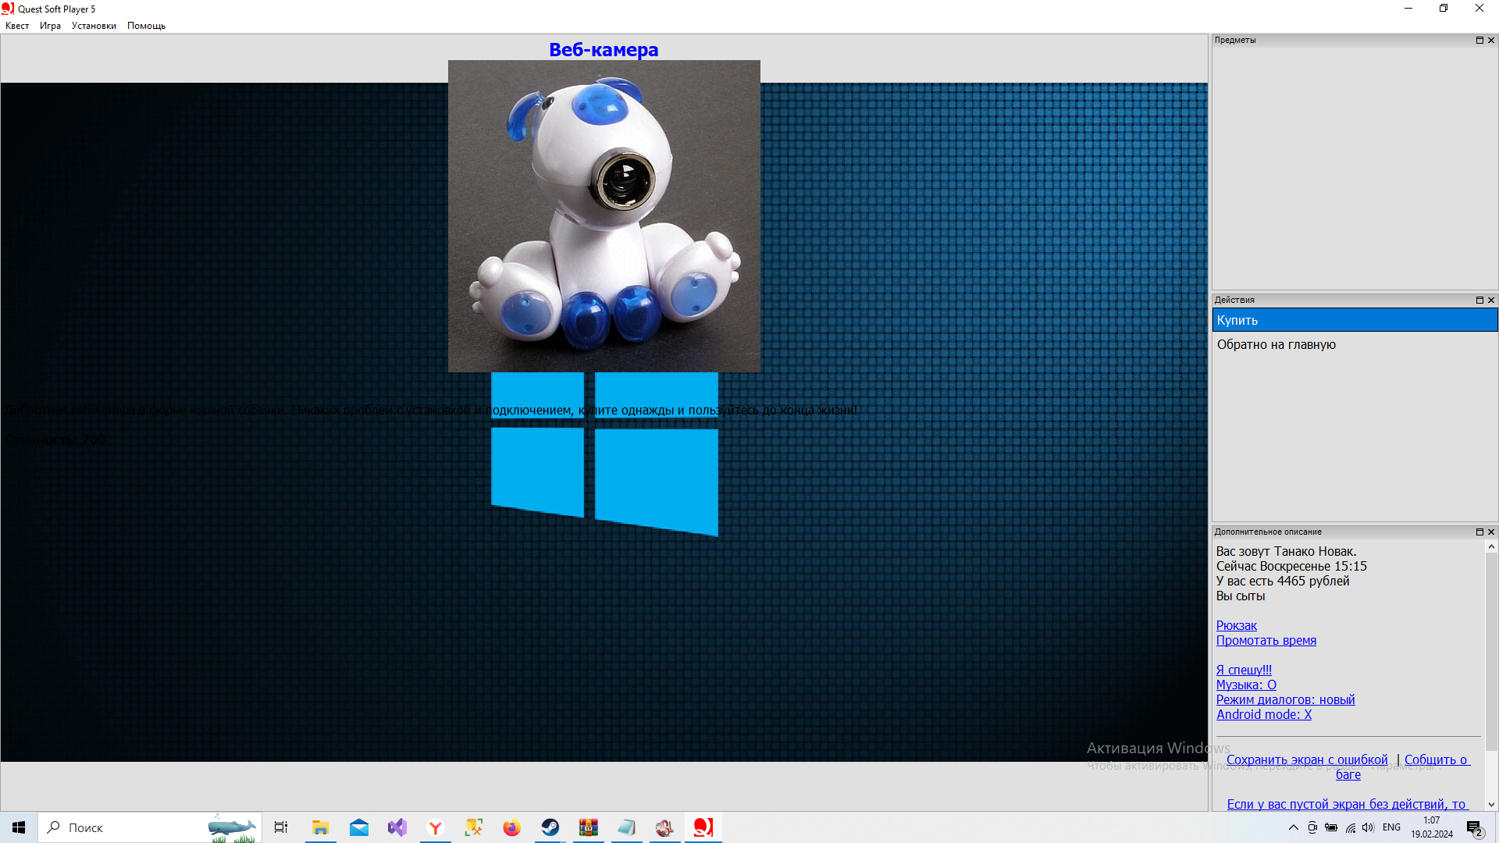Click the У вас есть 4465 рублей line
Screen dimensions: 1499x843
point(1282,581)
